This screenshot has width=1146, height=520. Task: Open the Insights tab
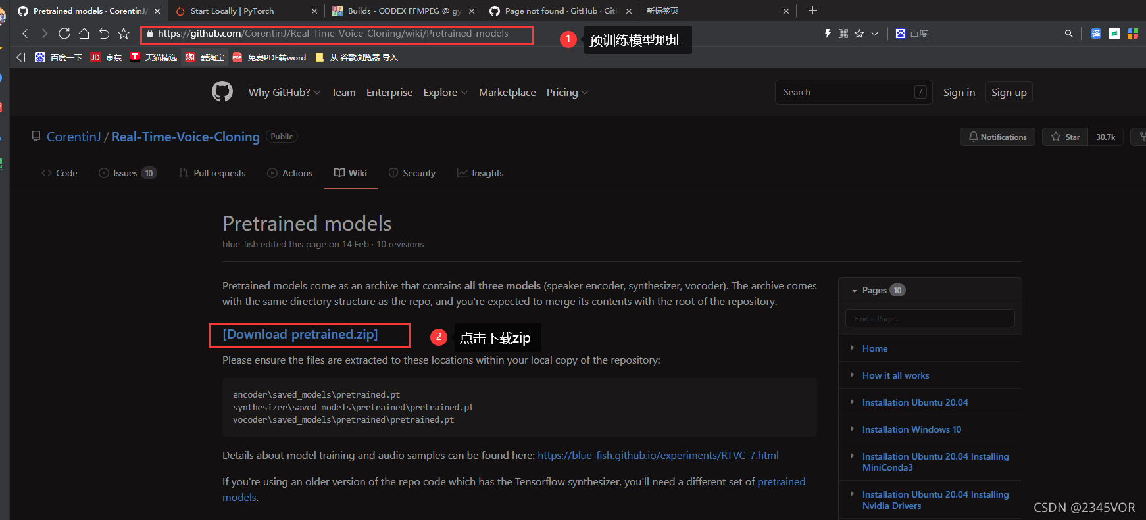[480, 173]
